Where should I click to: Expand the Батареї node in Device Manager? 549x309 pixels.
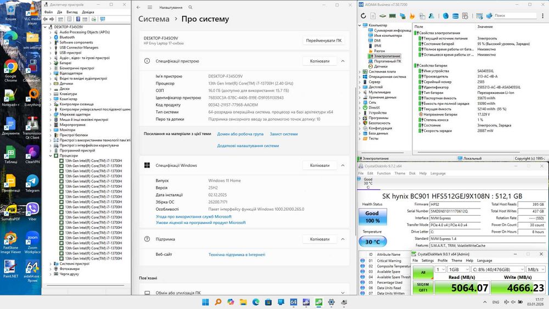[51, 63]
